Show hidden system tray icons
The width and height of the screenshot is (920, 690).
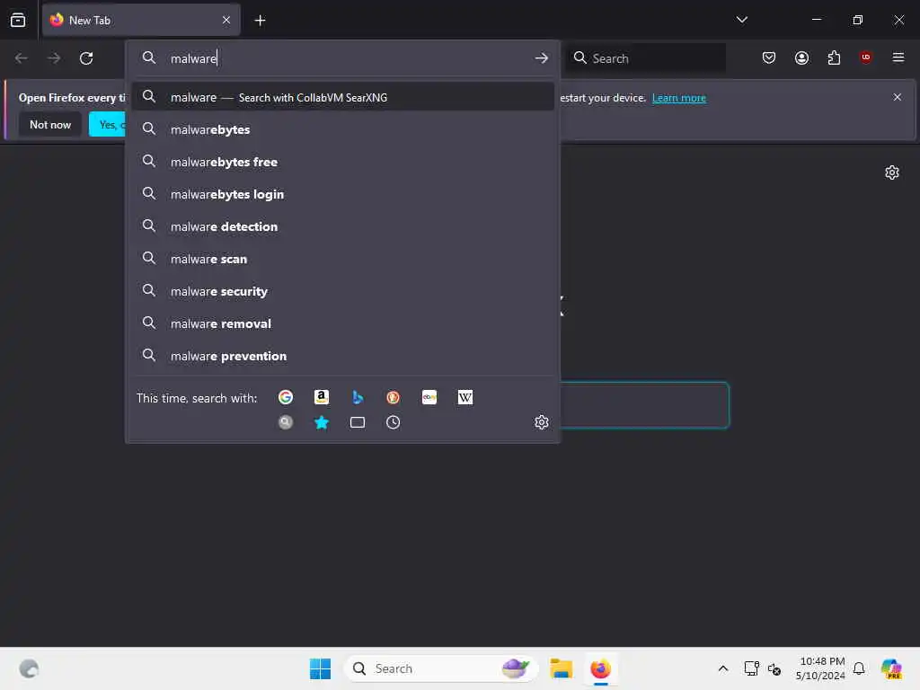click(x=723, y=668)
